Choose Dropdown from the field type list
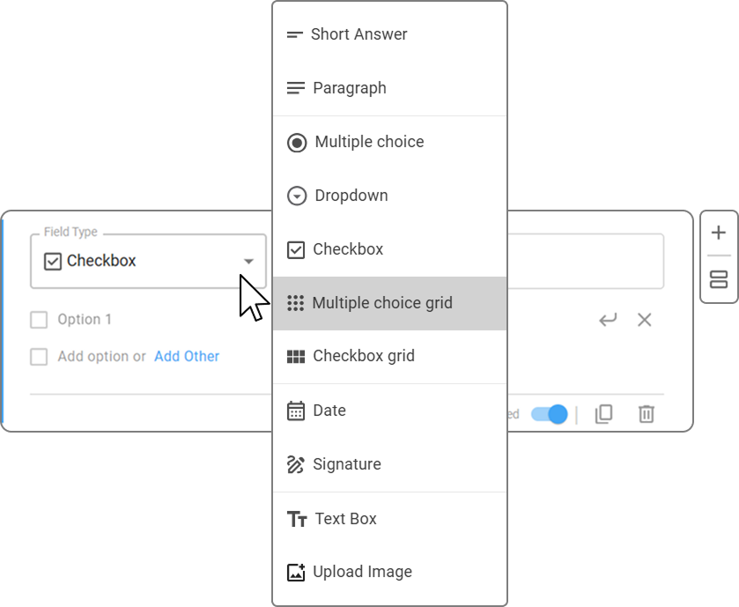Viewport: 739px width, 607px height. point(390,196)
